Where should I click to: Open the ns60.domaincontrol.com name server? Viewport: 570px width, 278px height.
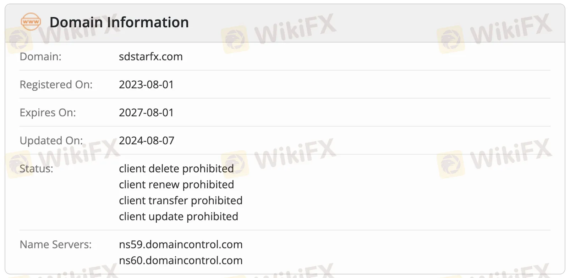tap(181, 261)
